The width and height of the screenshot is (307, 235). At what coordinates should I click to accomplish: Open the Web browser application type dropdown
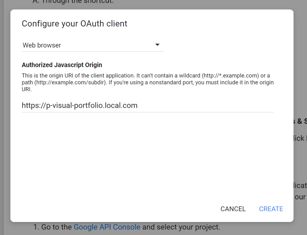point(92,45)
